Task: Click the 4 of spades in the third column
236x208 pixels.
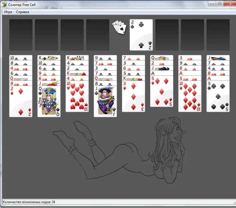Action: click(77, 63)
